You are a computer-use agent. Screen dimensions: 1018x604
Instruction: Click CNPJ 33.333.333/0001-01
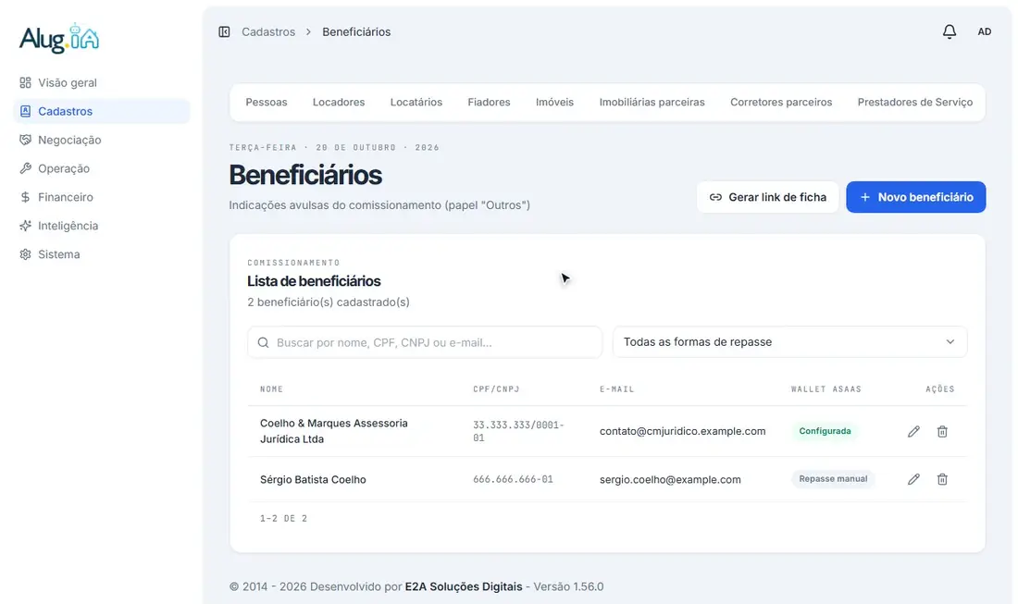click(518, 431)
